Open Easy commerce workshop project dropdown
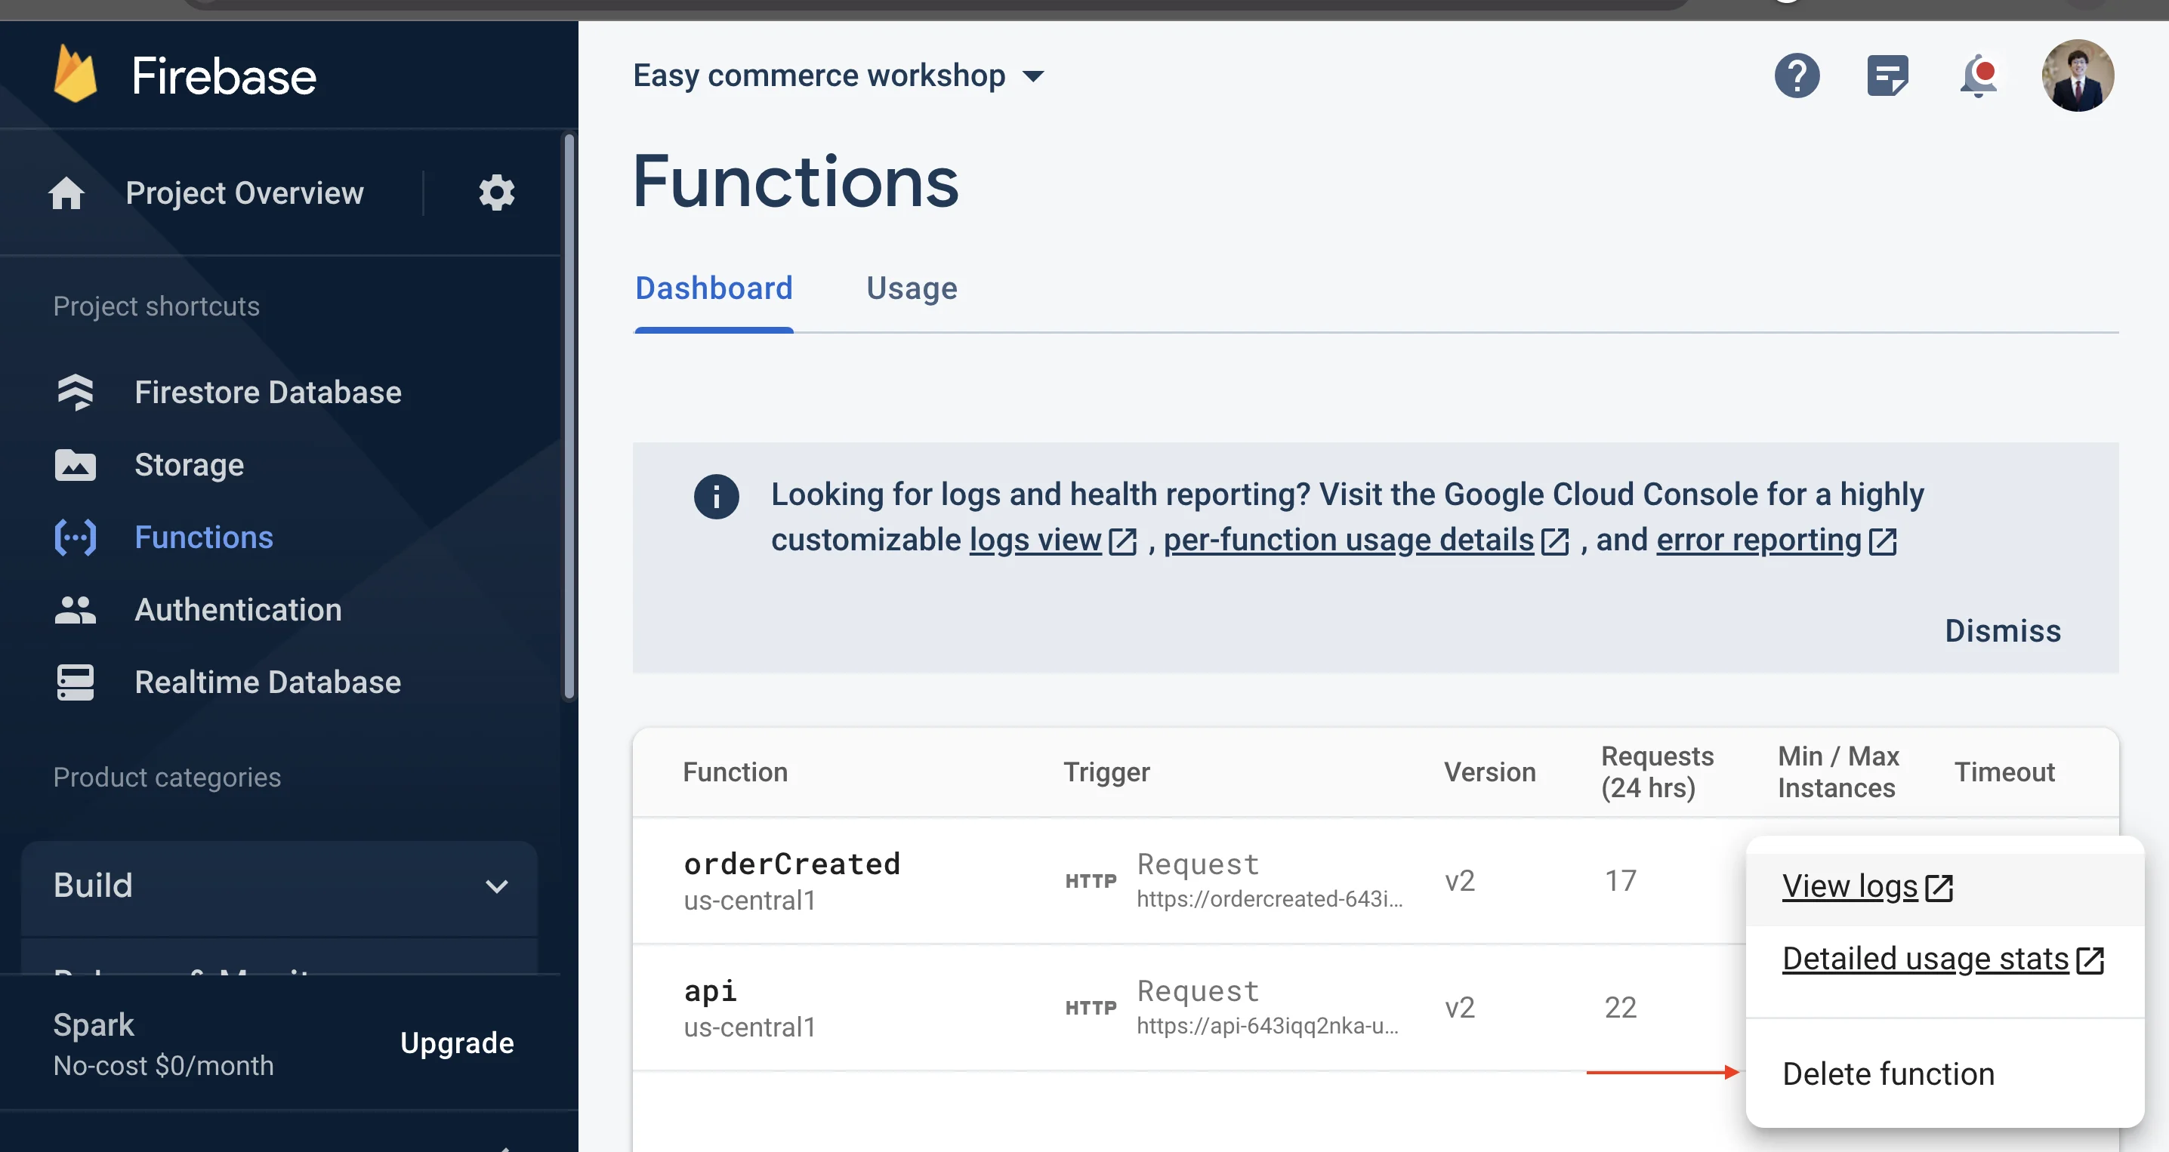The height and width of the screenshot is (1152, 2169). [x=838, y=75]
